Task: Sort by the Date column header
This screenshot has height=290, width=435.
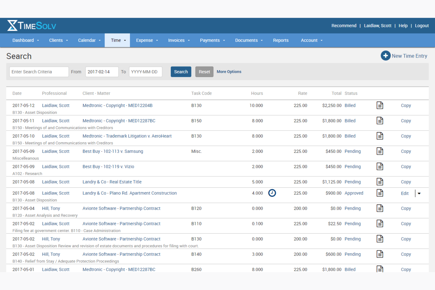Action: coord(17,93)
